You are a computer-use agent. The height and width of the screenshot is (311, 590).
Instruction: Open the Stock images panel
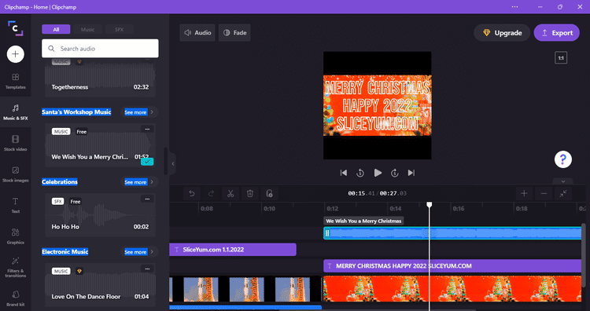click(16, 174)
